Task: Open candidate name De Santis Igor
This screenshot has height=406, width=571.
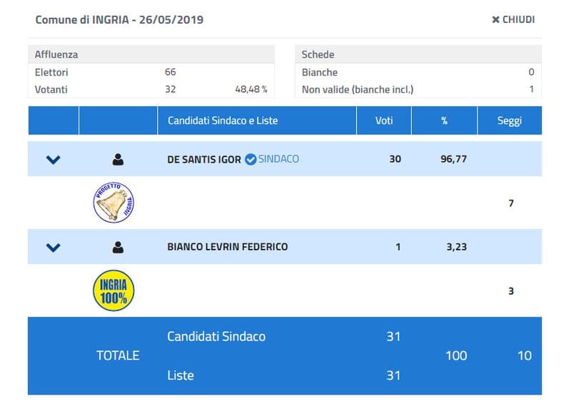Action: click(x=203, y=159)
